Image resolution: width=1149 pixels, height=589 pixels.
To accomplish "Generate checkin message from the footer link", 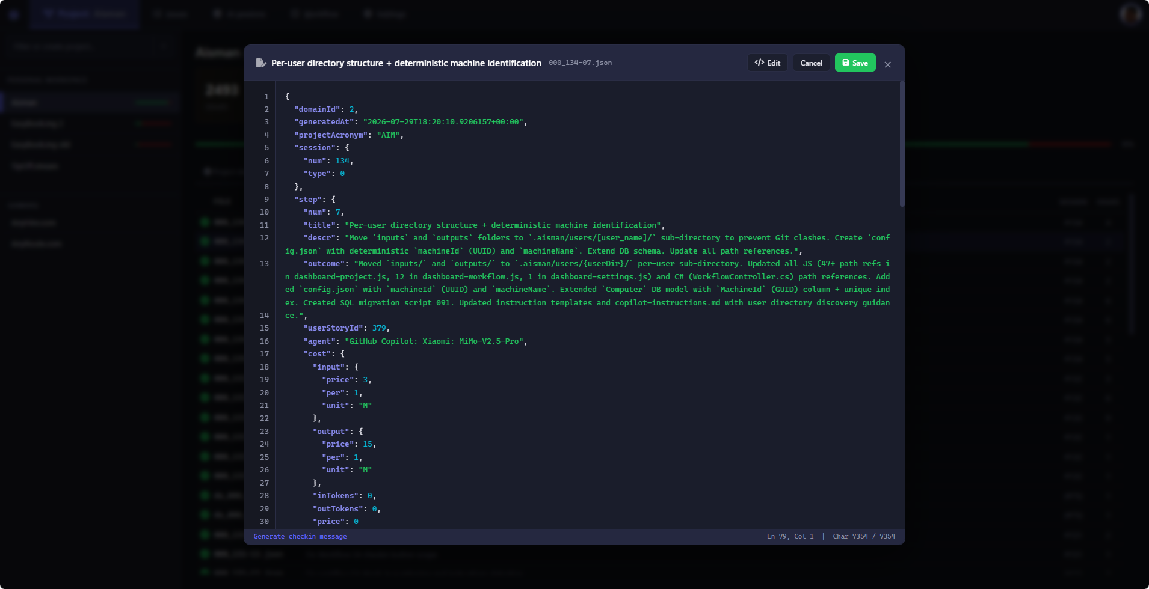I will point(300,536).
